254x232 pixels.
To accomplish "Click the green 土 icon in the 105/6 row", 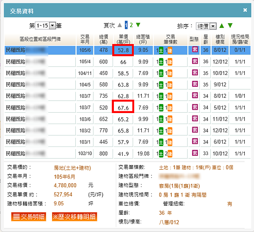I will [x=161, y=50].
